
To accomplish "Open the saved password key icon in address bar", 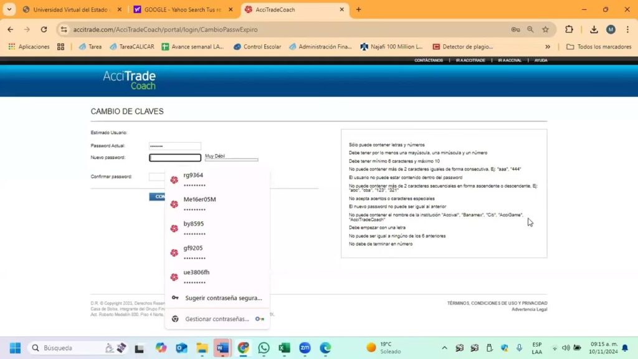I will click(515, 29).
